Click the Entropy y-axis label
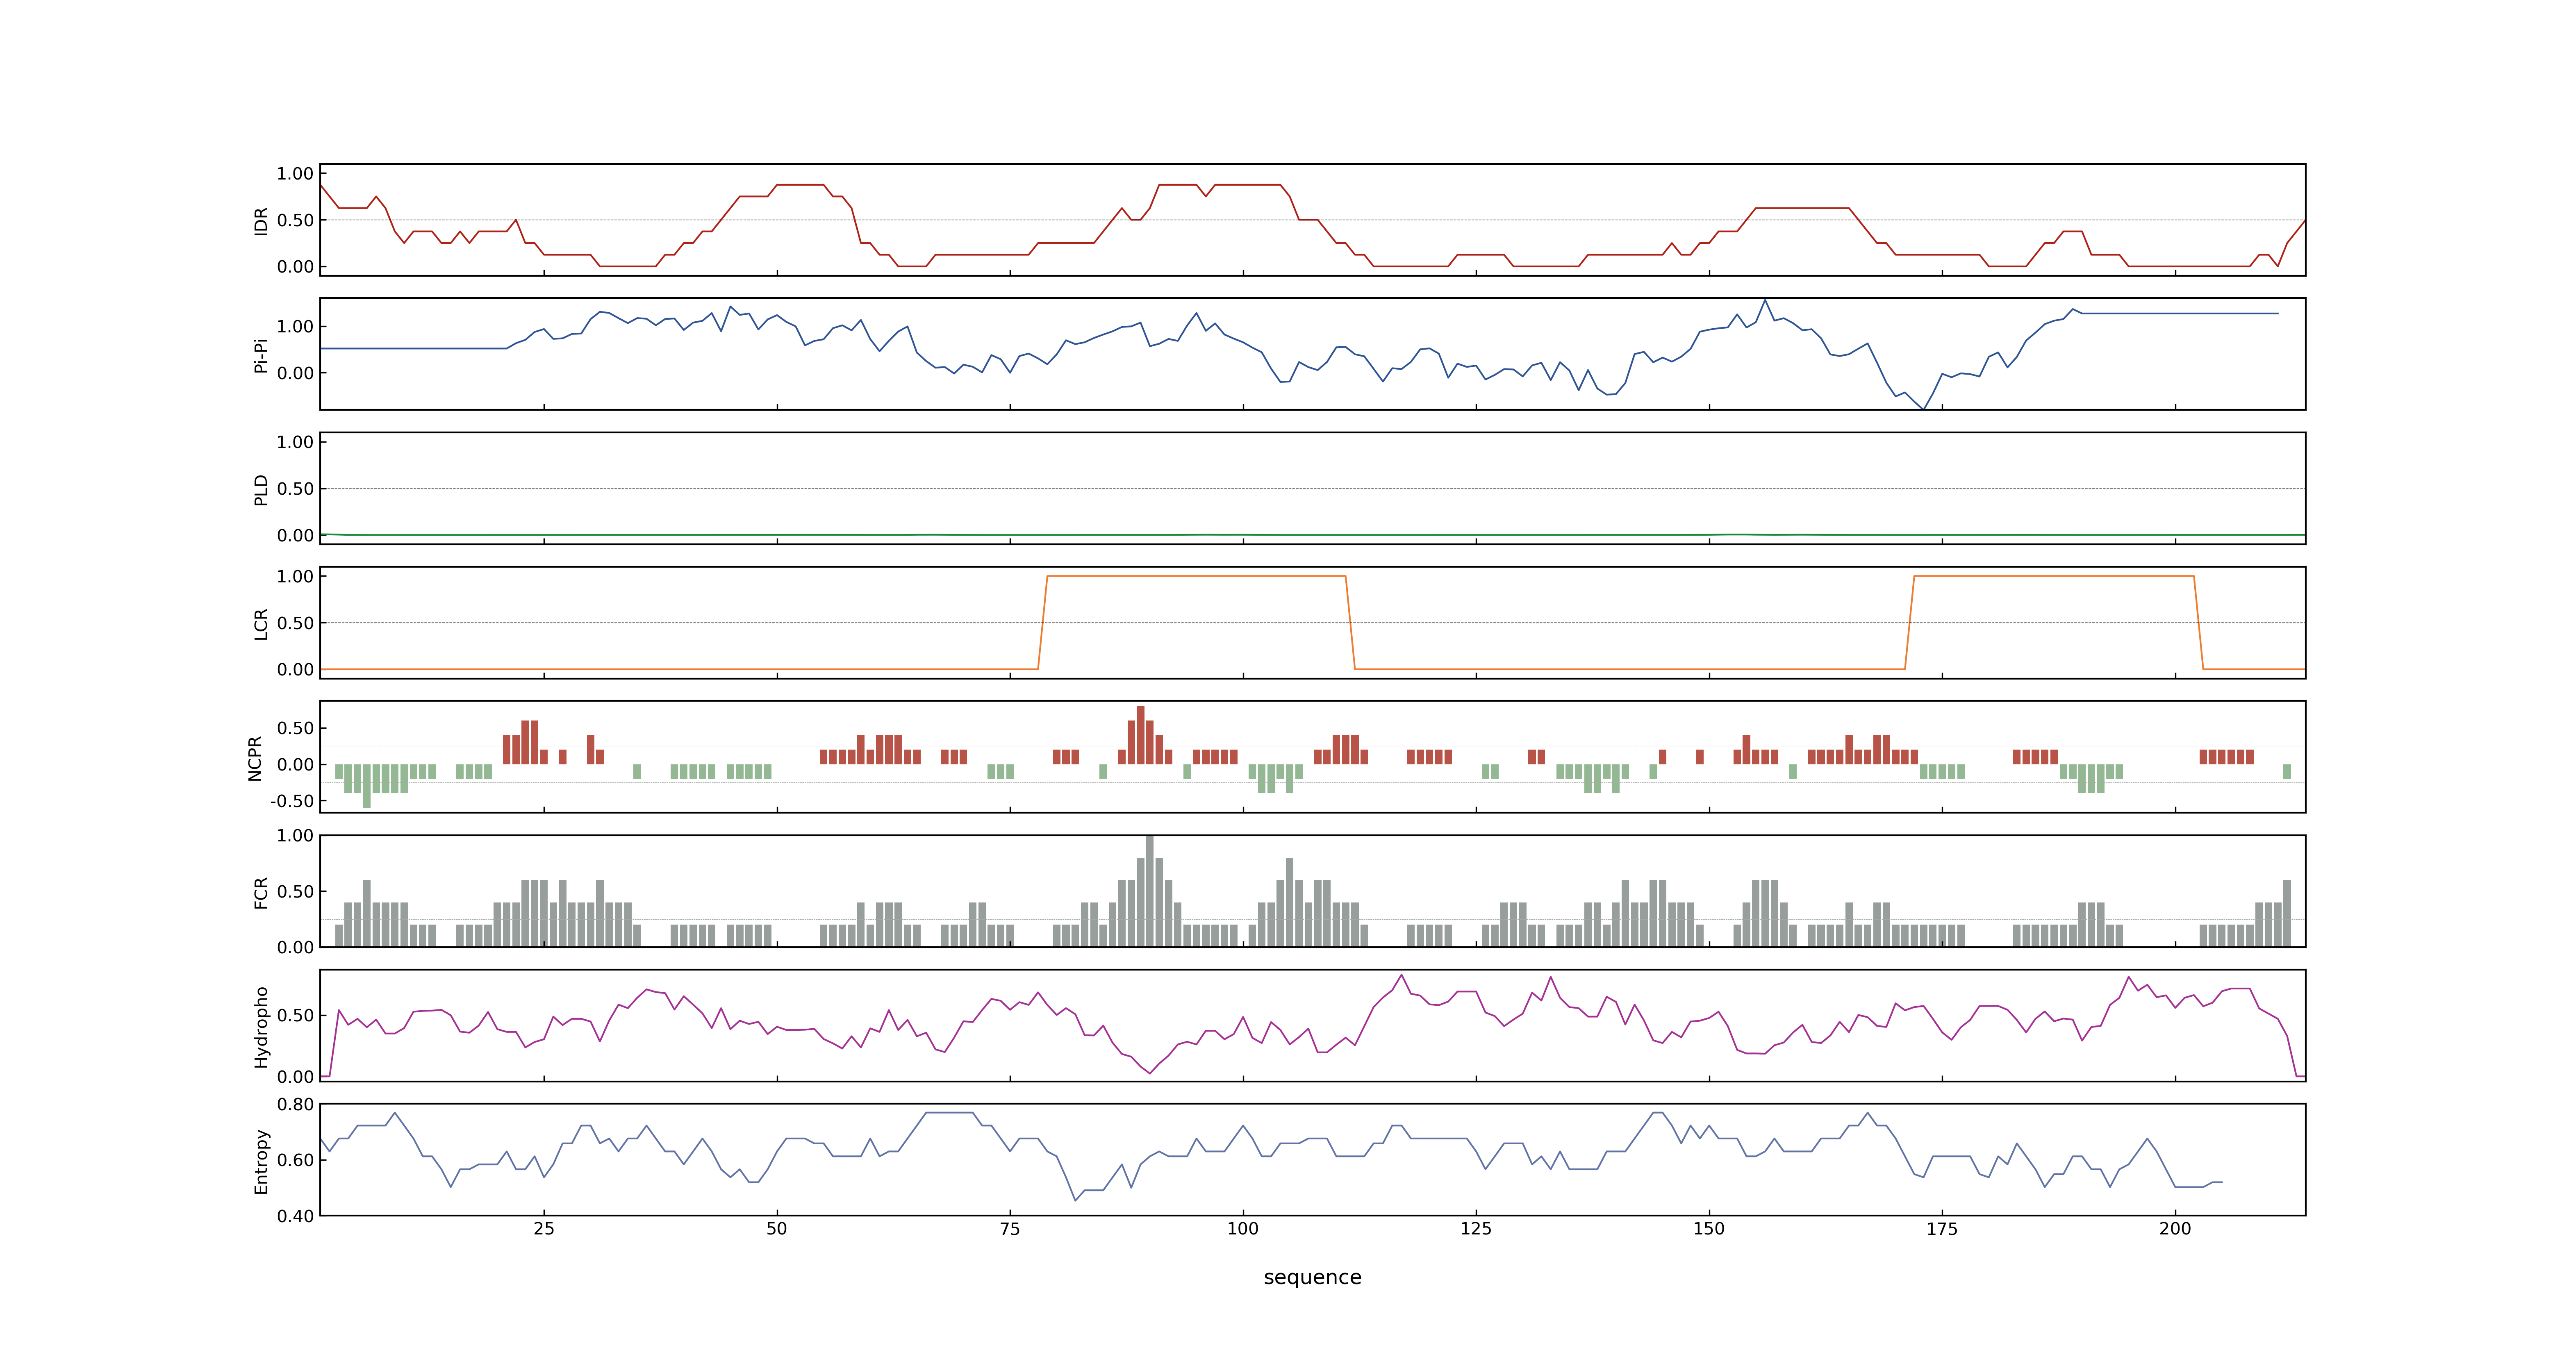 (261, 1160)
